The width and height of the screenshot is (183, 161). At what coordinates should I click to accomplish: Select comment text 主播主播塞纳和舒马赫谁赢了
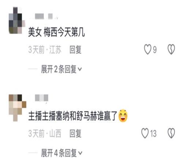73,116
